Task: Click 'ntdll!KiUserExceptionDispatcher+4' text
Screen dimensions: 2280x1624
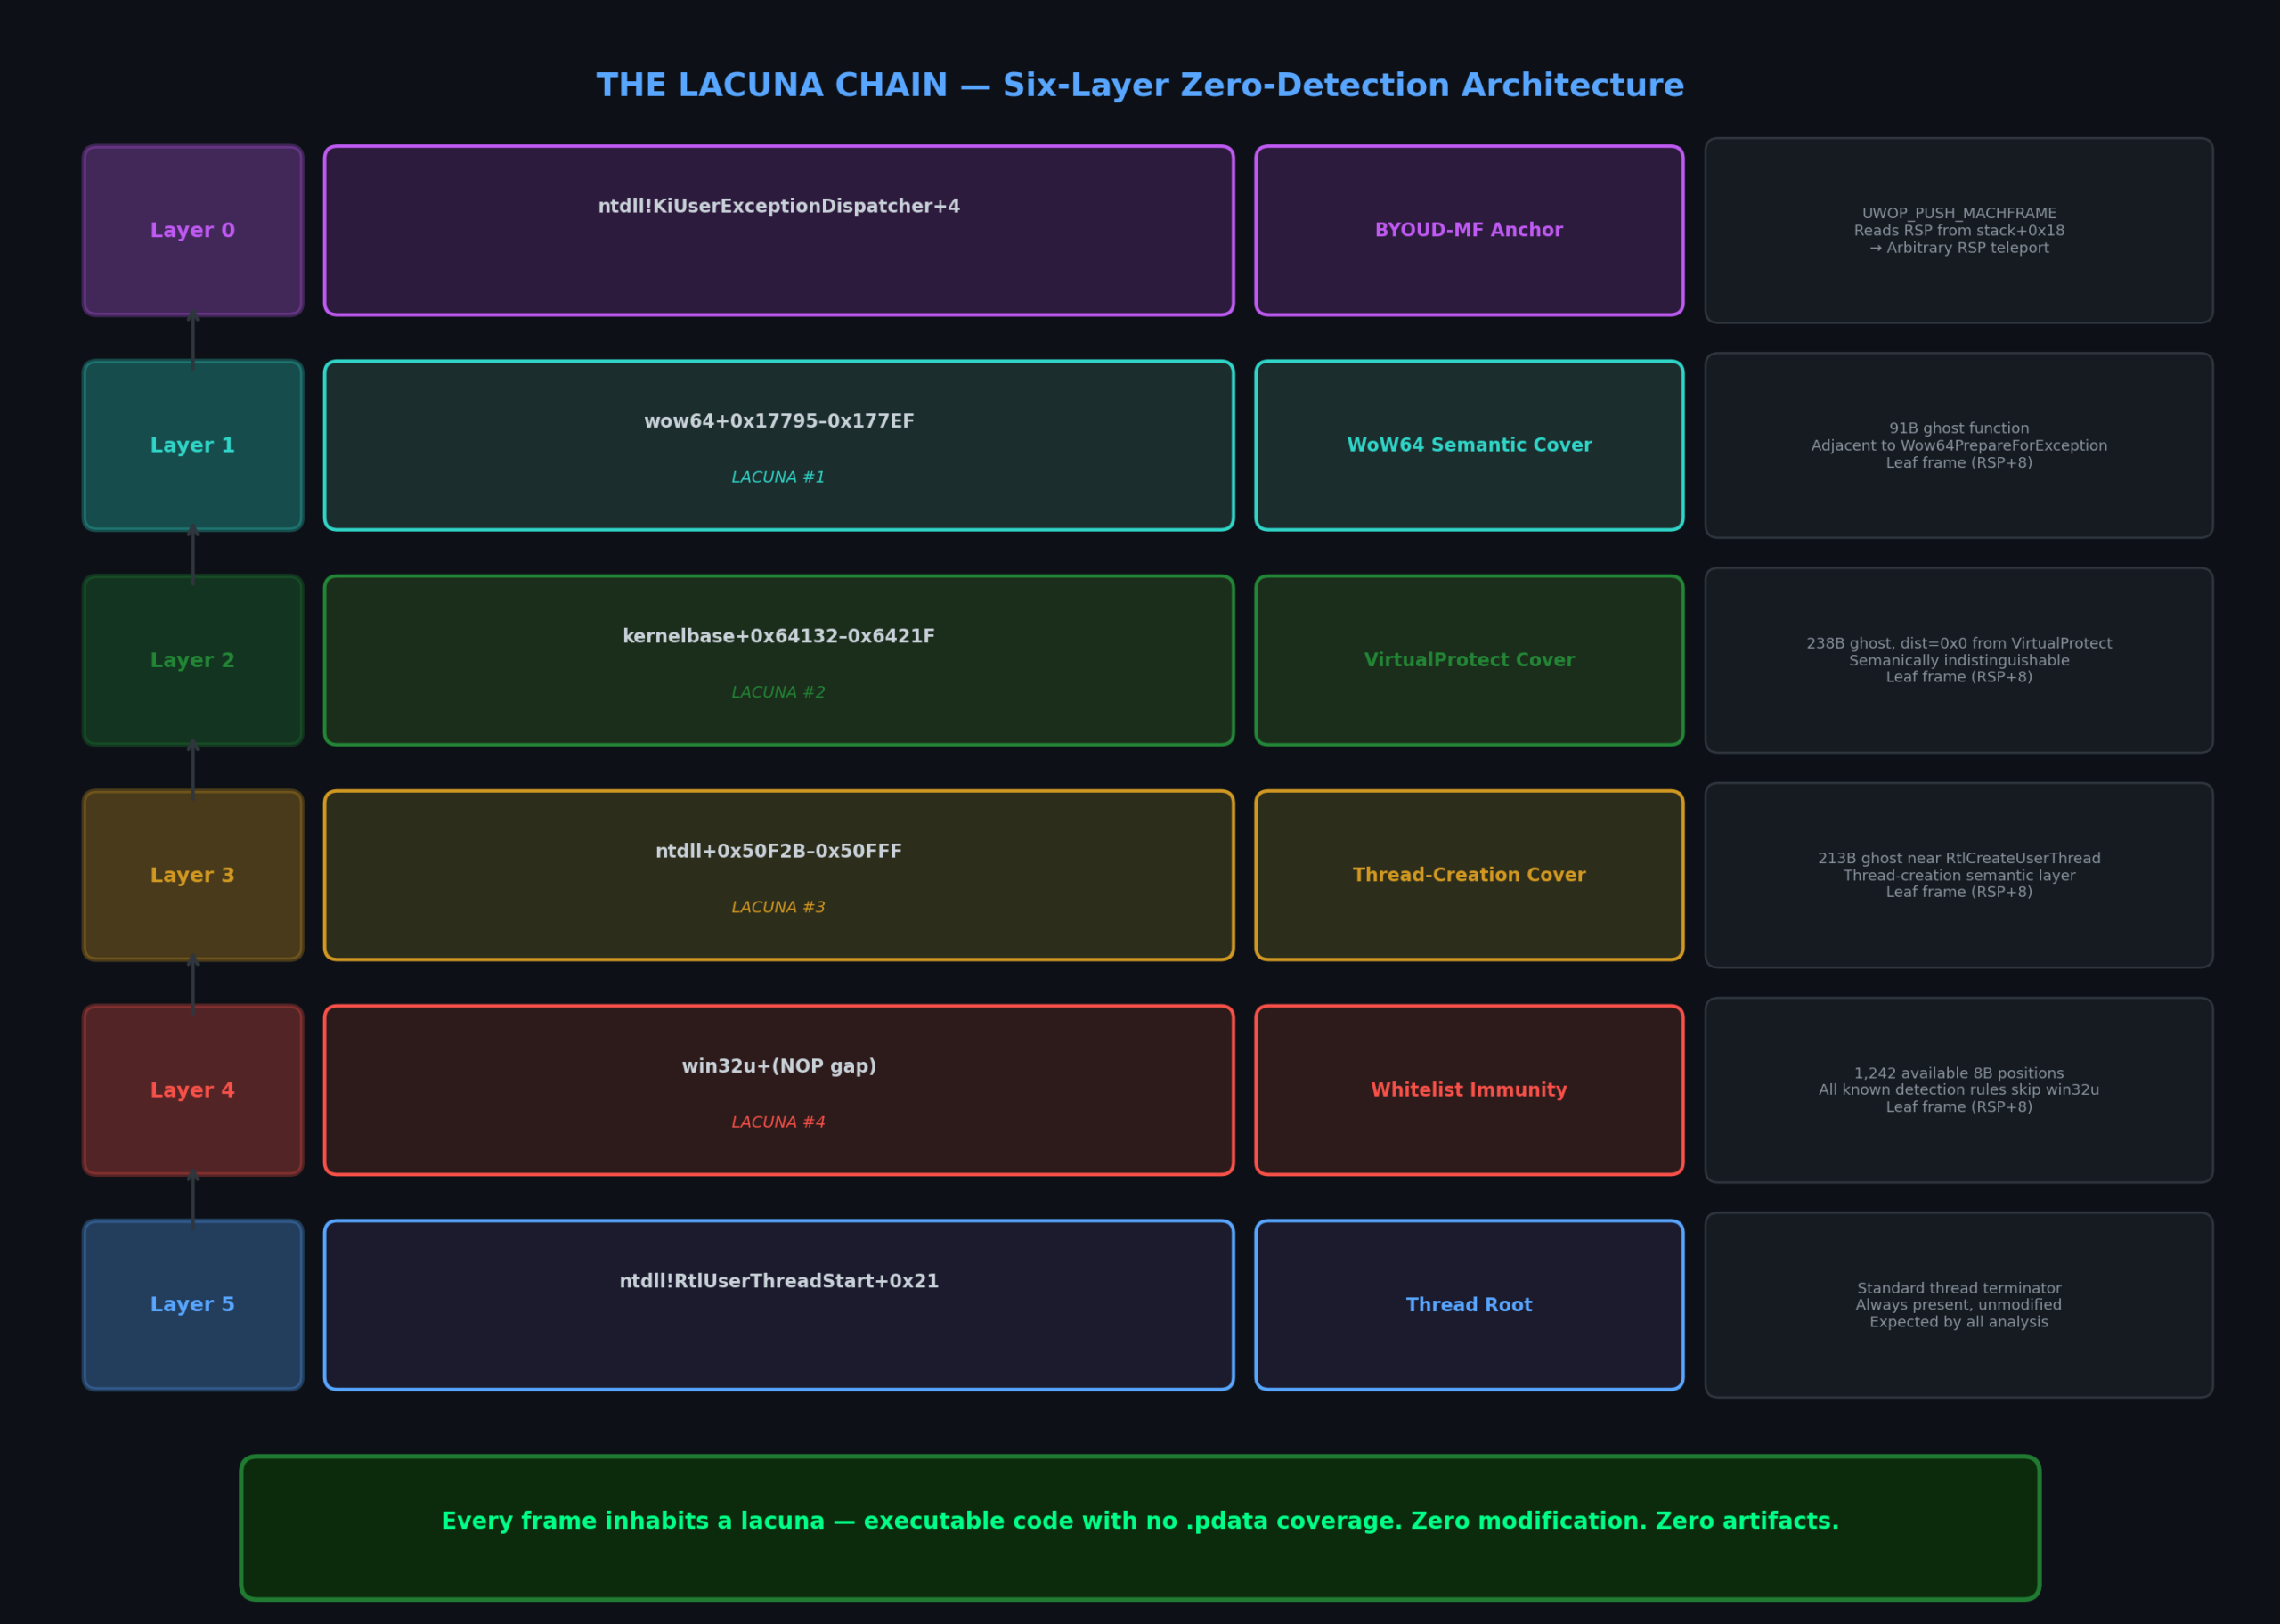Action: (778, 207)
